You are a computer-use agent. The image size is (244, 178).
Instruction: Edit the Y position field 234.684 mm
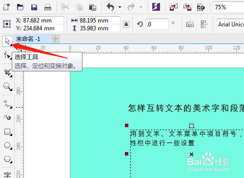[x=43, y=28]
